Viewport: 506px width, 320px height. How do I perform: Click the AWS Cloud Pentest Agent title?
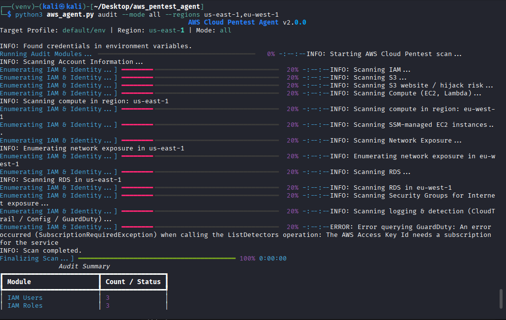(x=233, y=23)
